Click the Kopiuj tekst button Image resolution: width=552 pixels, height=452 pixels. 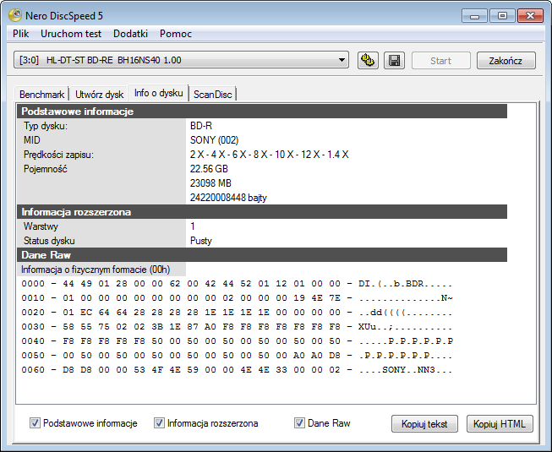pyautogui.click(x=424, y=424)
